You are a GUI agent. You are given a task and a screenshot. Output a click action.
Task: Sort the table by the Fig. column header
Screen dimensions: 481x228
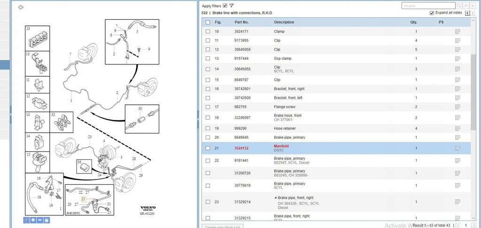218,22
